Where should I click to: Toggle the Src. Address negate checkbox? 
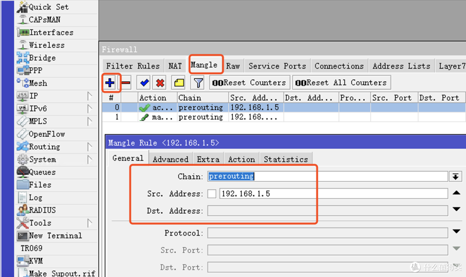212,193
